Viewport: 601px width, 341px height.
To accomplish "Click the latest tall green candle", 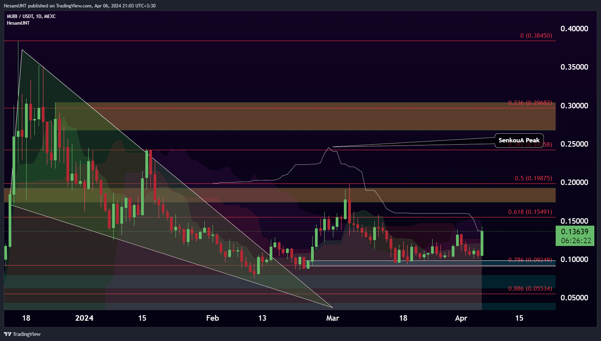I will (482, 242).
